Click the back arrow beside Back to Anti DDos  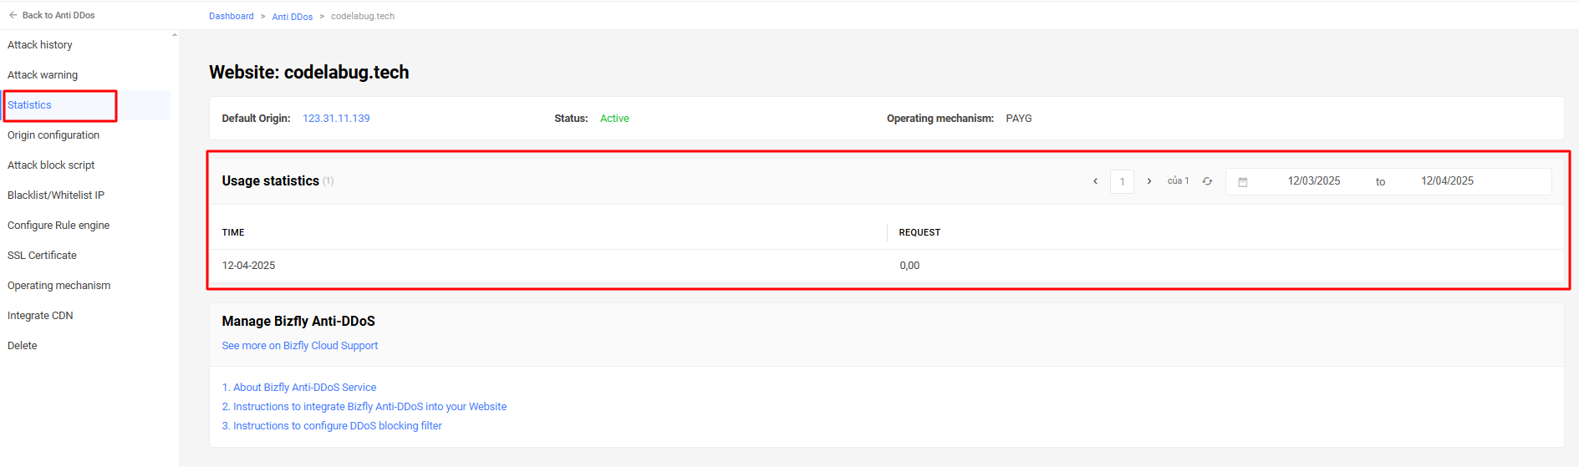13,15
